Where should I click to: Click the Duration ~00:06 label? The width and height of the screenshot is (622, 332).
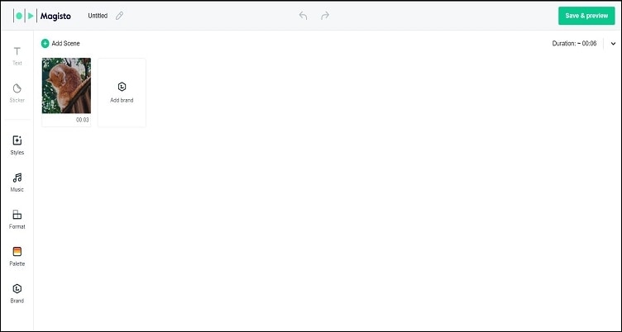(574, 44)
